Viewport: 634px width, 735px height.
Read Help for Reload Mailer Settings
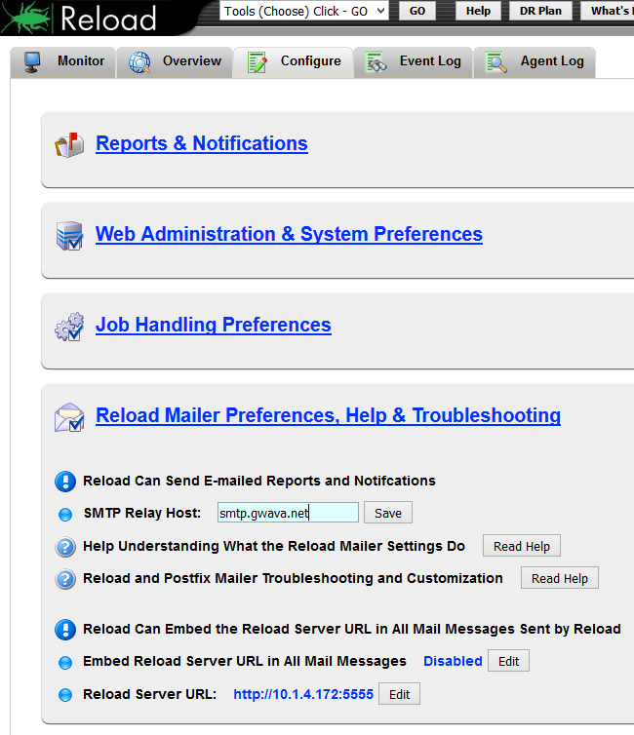pyautogui.click(x=522, y=546)
